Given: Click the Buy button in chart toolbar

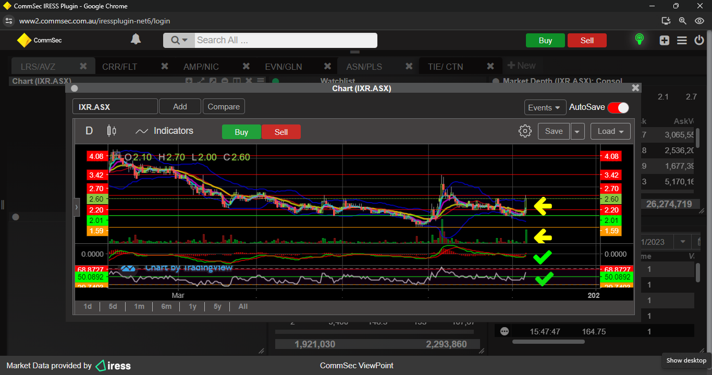Looking at the screenshot, I should 241,132.
